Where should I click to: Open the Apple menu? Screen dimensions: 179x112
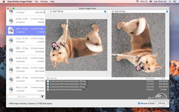(4, 2)
